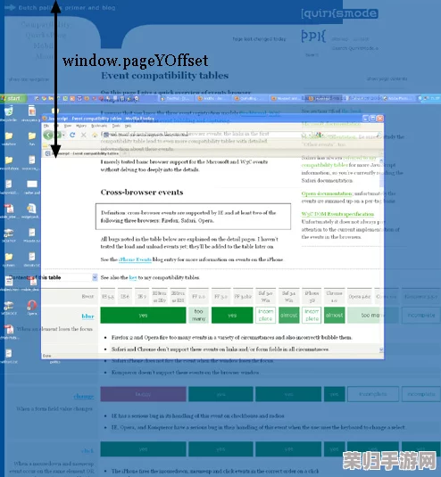Open the back-history dropdown arrow beside Forward
441x477 pixels.
(x=64, y=135)
